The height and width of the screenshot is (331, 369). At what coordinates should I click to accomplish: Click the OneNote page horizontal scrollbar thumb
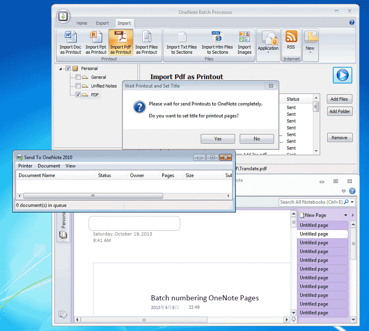point(144,320)
